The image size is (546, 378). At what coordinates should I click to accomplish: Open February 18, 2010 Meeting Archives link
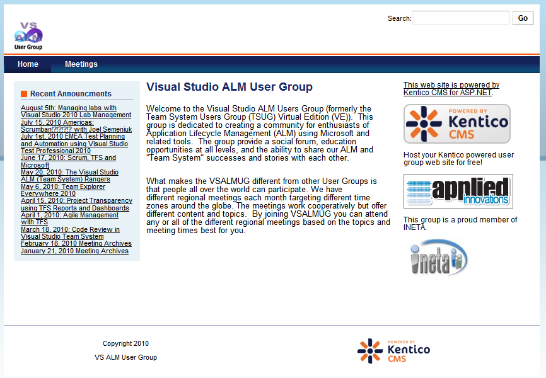[x=76, y=243]
